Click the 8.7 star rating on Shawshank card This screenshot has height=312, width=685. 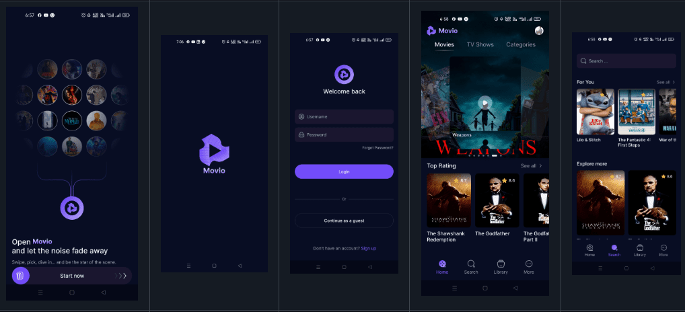(460, 180)
